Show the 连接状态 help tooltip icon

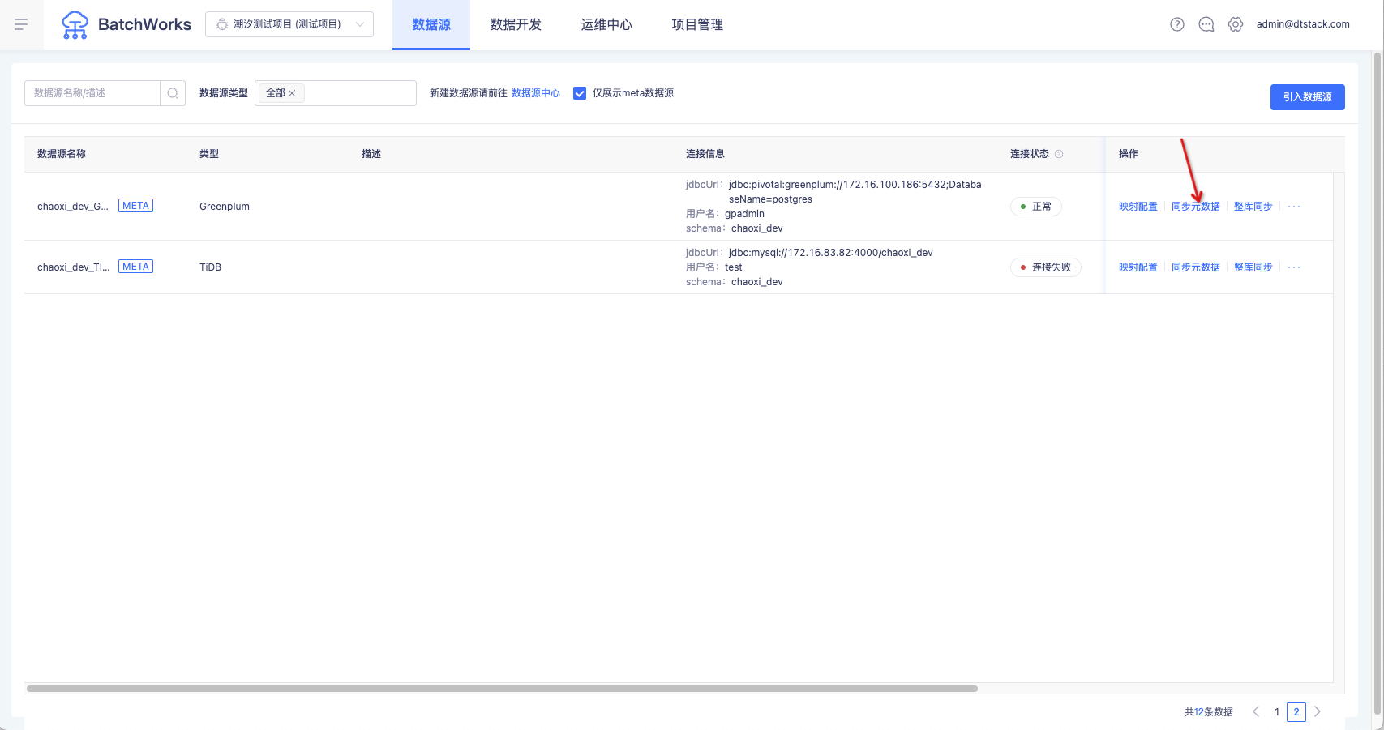point(1059,154)
